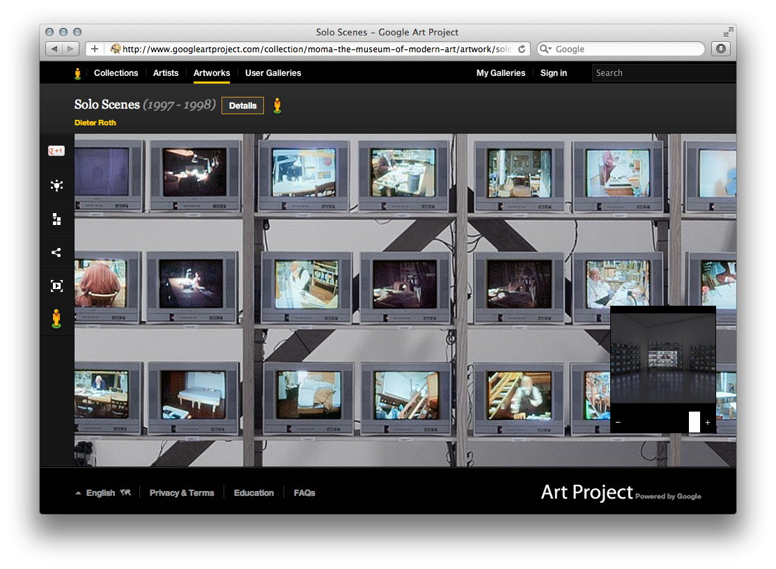
Task: Start fullscreen view via the sidebar icon
Action: pos(56,286)
